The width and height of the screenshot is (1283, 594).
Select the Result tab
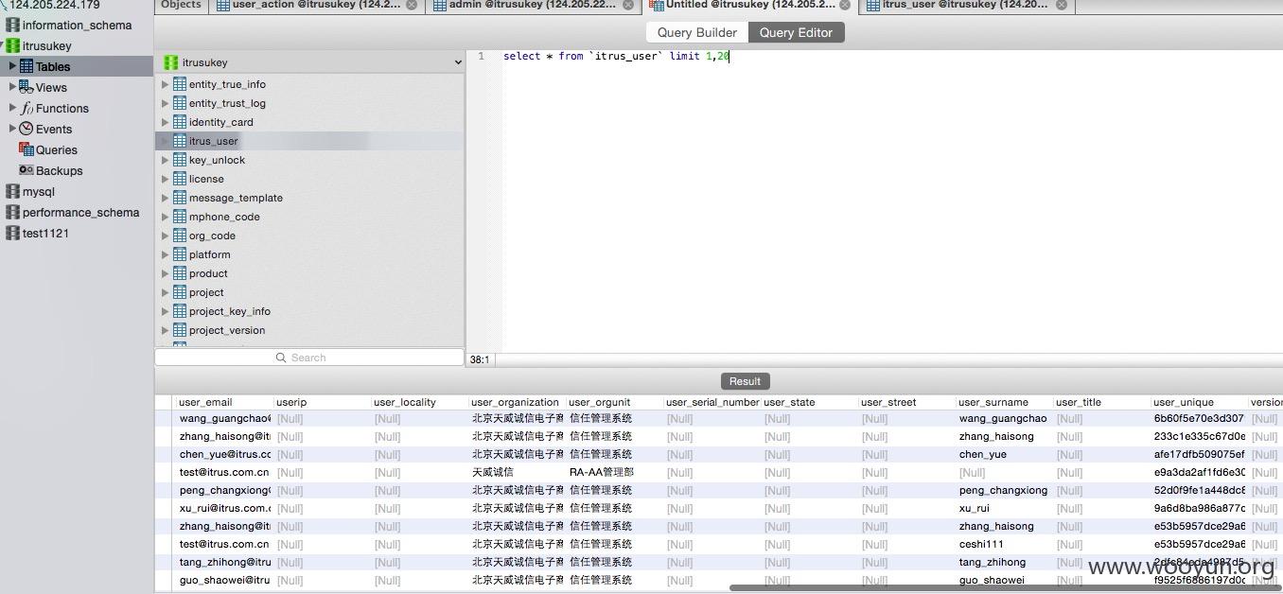tap(745, 381)
